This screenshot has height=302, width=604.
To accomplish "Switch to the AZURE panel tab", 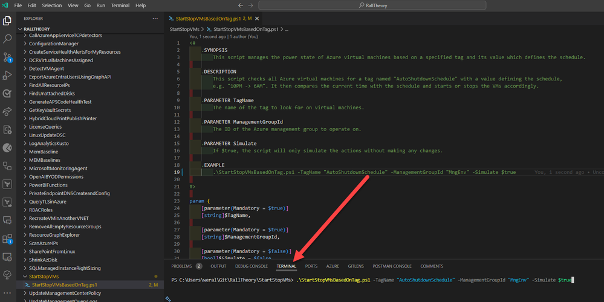I will (333, 266).
